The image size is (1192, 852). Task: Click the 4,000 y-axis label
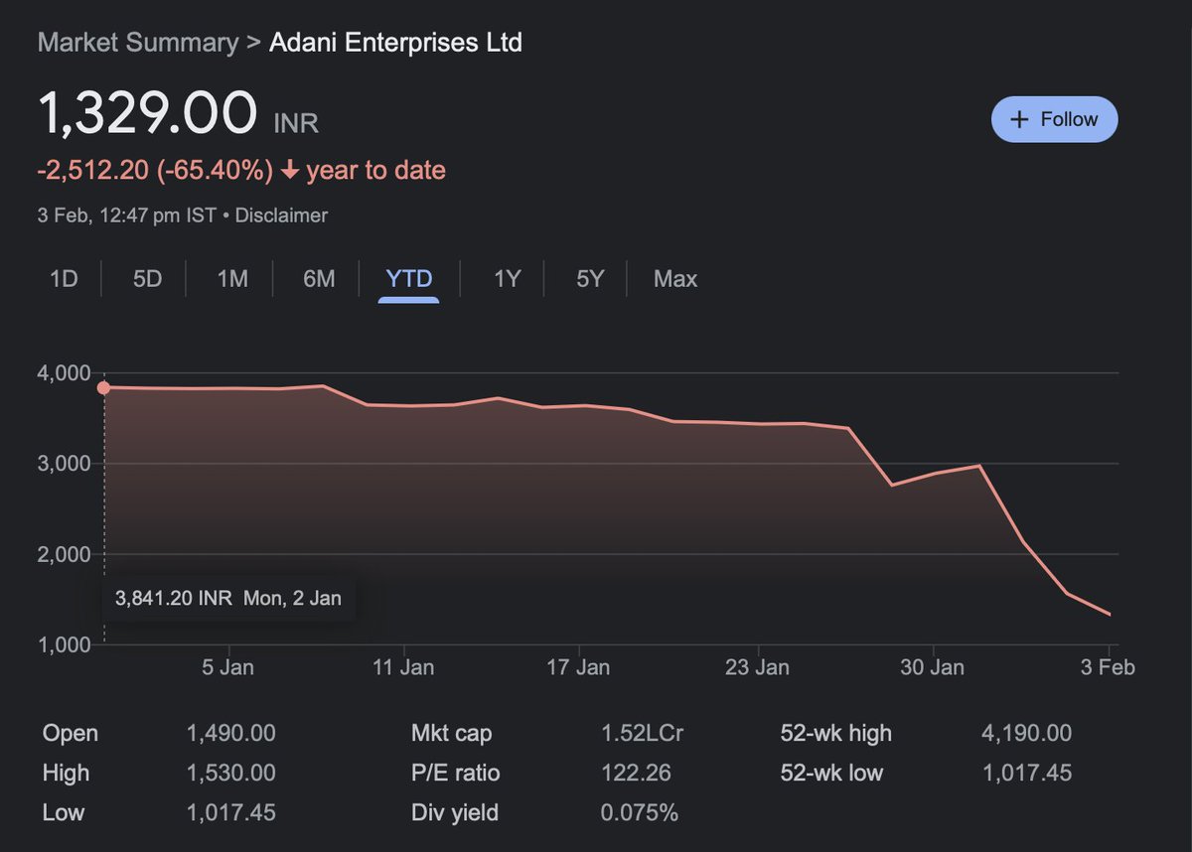tap(64, 373)
